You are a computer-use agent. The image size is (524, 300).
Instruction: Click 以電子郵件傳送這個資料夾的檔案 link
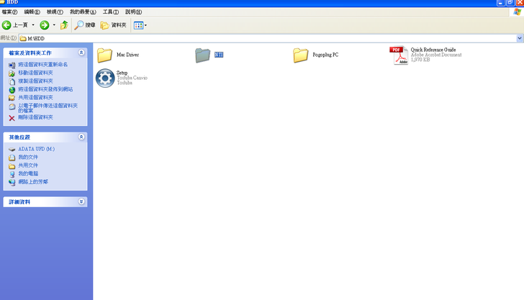48,108
